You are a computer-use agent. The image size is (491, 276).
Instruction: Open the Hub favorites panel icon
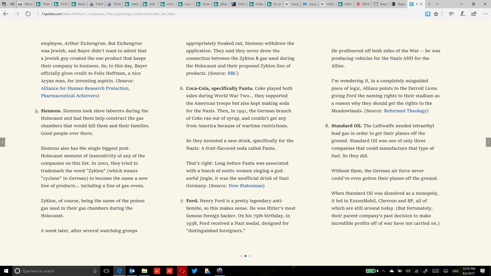451,13
